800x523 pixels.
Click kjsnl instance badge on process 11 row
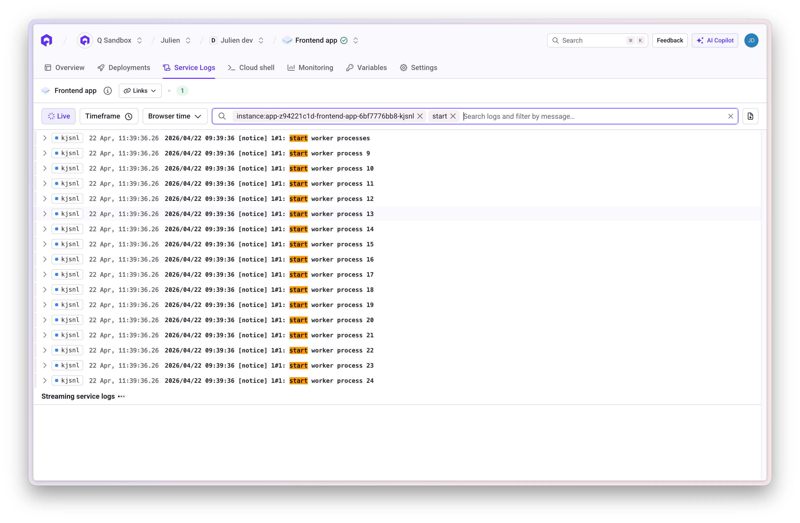(67, 183)
